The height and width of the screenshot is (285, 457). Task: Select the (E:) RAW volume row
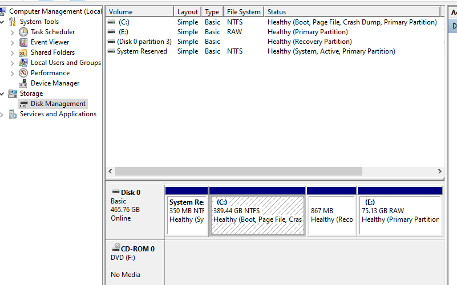pyautogui.click(x=123, y=32)
